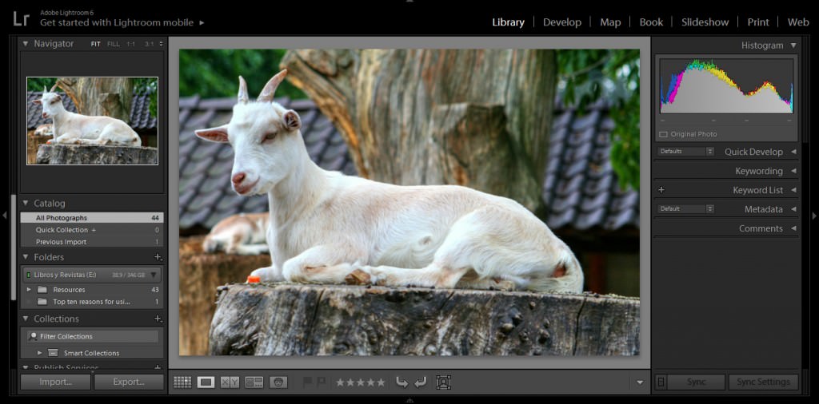Select Previous Import in Catalog
The width and height of the screenshot is (819, 404).
pos(92,242)
